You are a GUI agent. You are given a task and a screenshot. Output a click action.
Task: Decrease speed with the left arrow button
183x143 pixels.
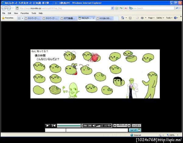(x=115, y=126)
